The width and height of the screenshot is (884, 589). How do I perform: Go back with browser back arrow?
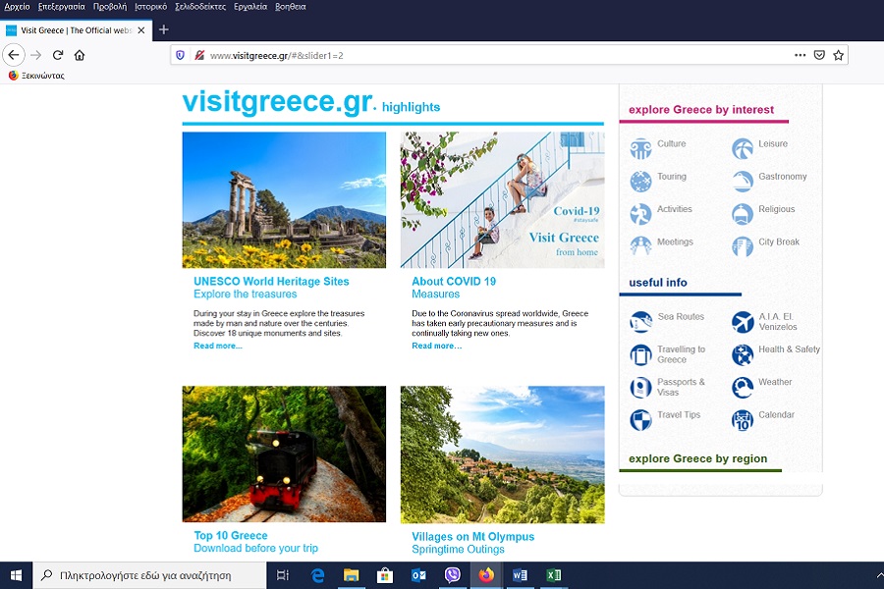pyautogui.click(x=14, y=55)
